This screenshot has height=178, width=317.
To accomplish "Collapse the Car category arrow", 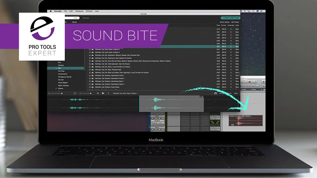I will click(x=56, y=68).
